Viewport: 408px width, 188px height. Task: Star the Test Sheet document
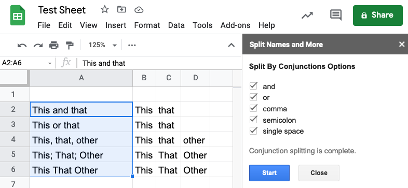(x=105, y=10)
